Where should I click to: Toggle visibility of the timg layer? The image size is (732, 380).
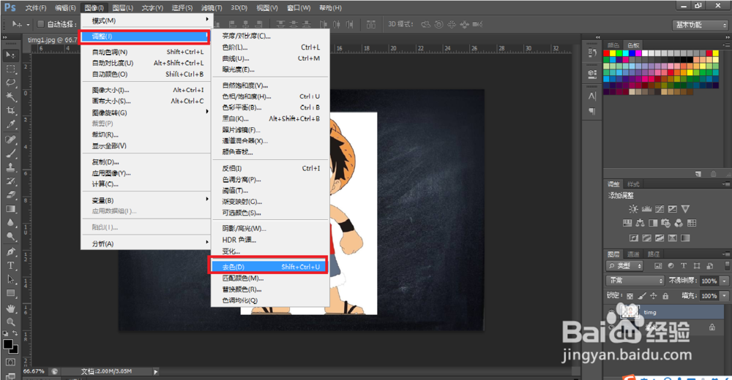611,312
